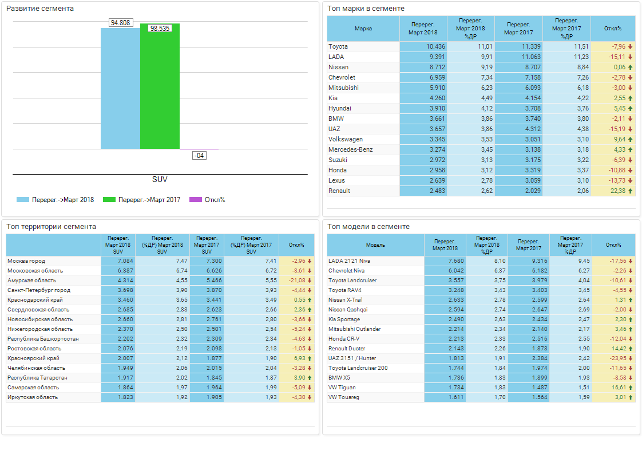The width and height of the screenshot is (642, 454).
Task: Click Откл% header in top territories table
Action: tap(296, 245)
